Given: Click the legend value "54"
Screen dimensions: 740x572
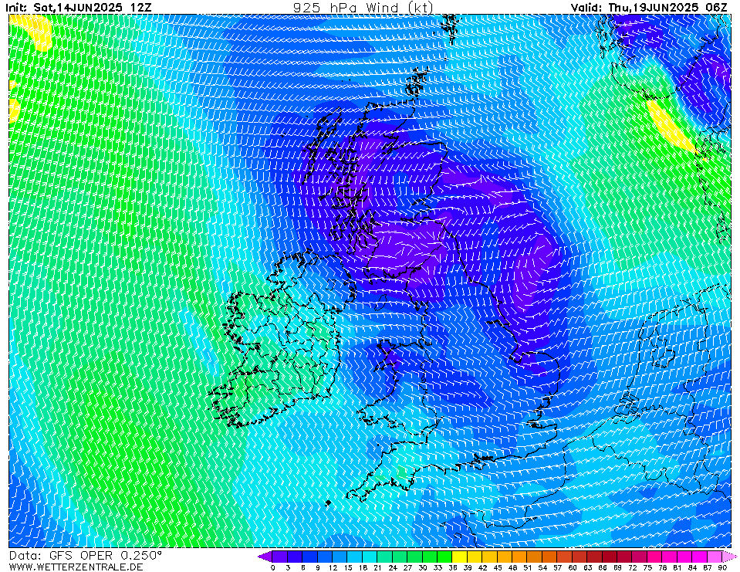Looking at the screenshot, I should pyautogui.click(x=542, y=567).
